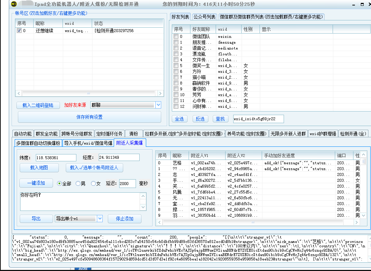Open the 无限多开新人进群 tab
The height and width of the screenshot is (271, 371).
pos(288,134)
